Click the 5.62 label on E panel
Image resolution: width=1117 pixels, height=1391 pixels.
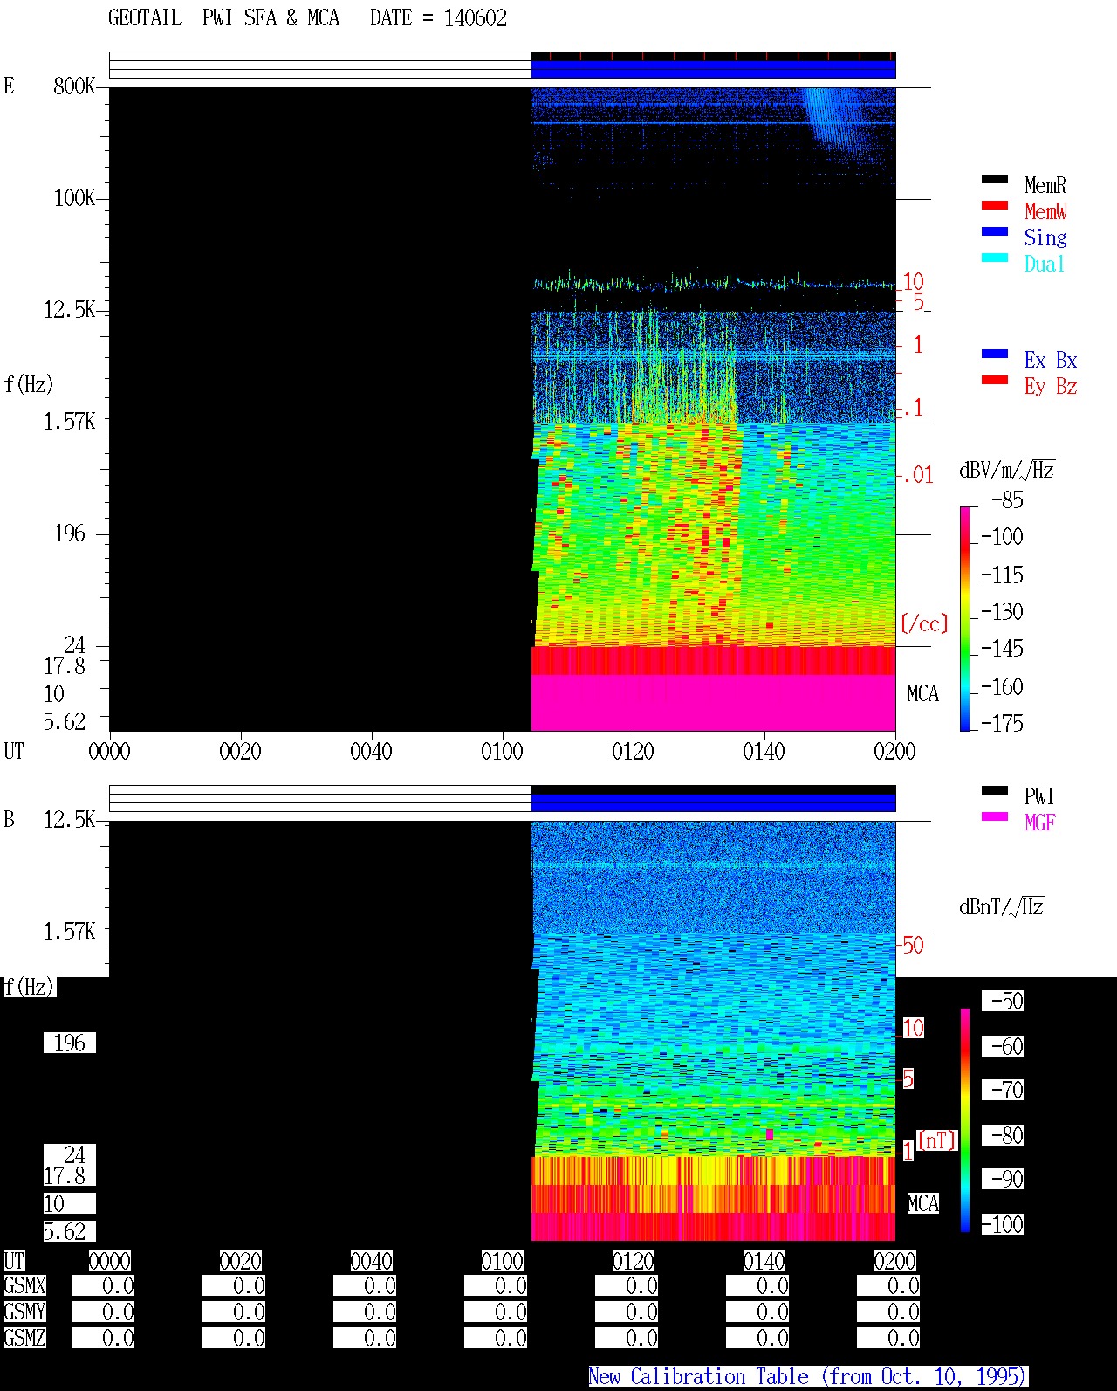[65, 721]
